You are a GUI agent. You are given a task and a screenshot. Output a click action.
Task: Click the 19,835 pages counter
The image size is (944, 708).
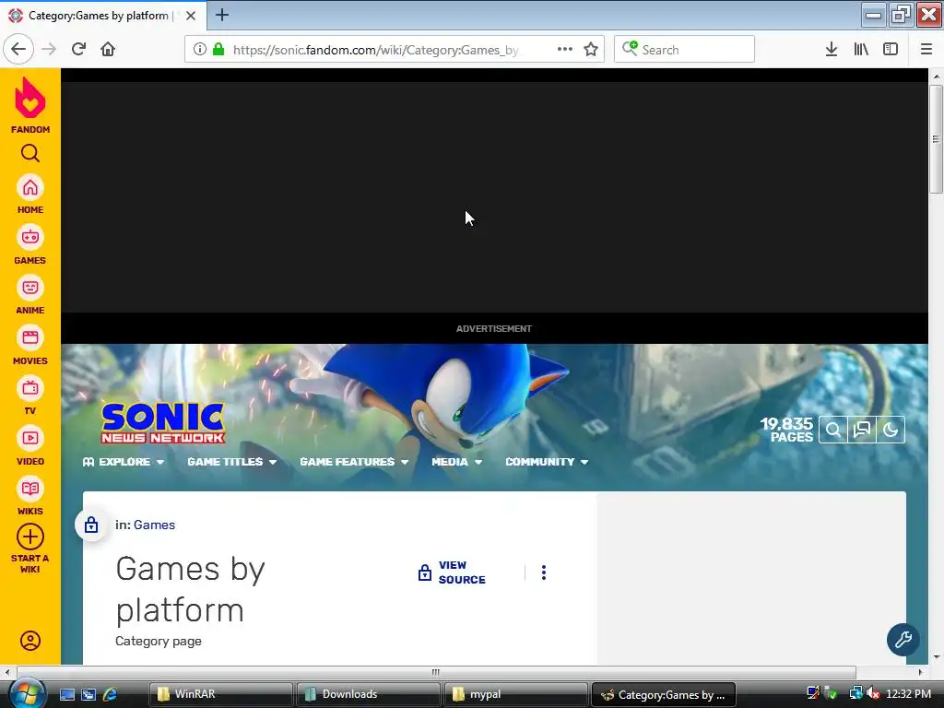786,430
